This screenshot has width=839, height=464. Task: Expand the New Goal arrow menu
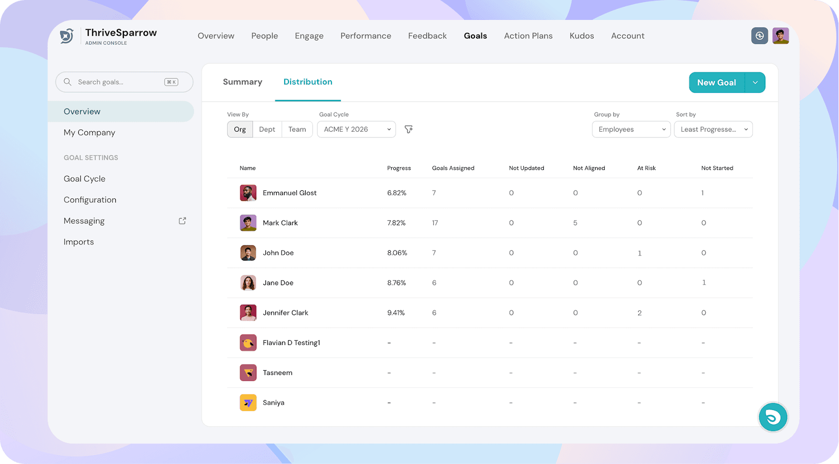(755, 83)
